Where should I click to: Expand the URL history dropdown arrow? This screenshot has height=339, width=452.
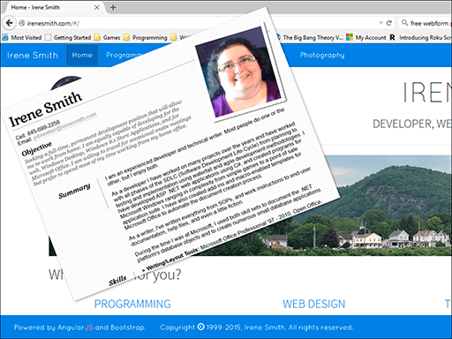380,23
